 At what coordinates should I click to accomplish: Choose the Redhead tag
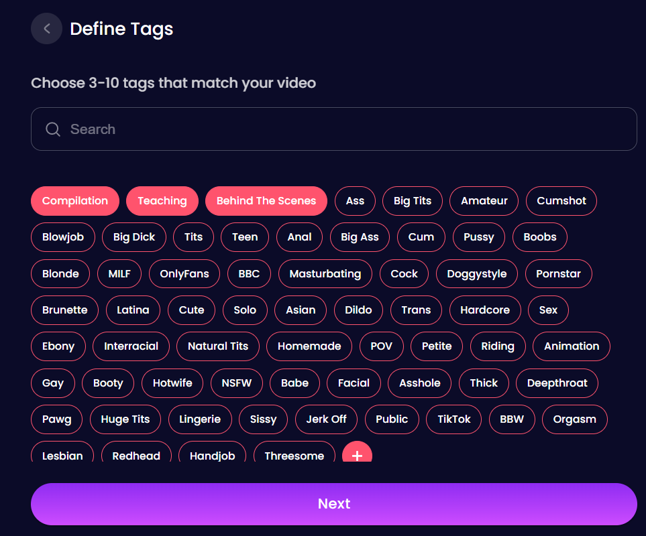(x=136, y=455)
